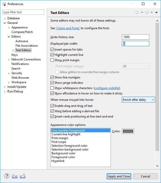Open the forward history dropdown arrow
The height and width of the screenshot is (183, 161).
(152, 12)
